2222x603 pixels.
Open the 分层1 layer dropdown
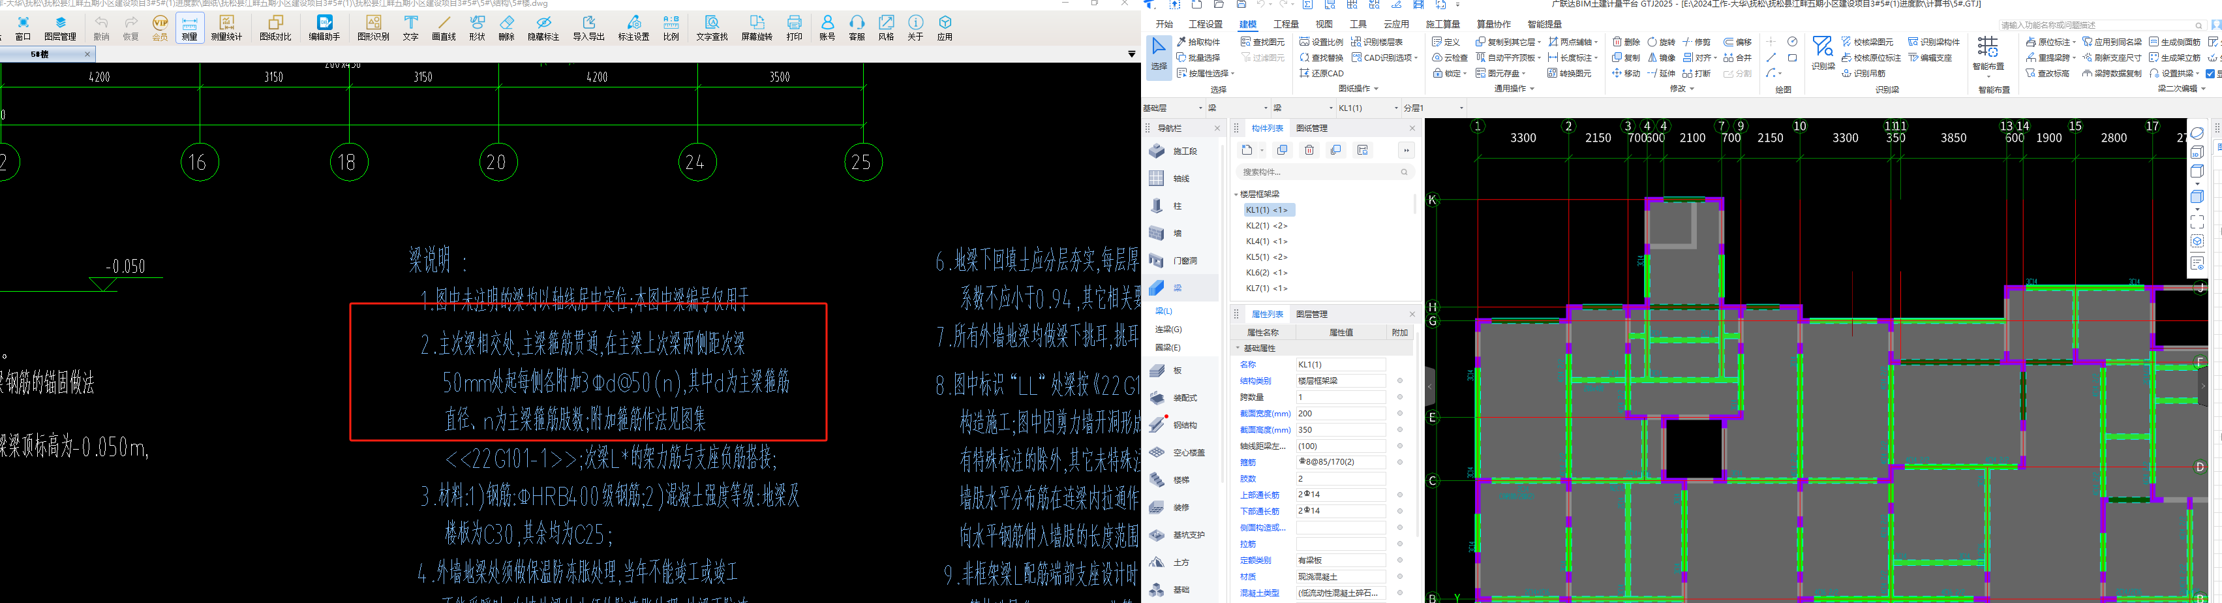coord(1434,108)
